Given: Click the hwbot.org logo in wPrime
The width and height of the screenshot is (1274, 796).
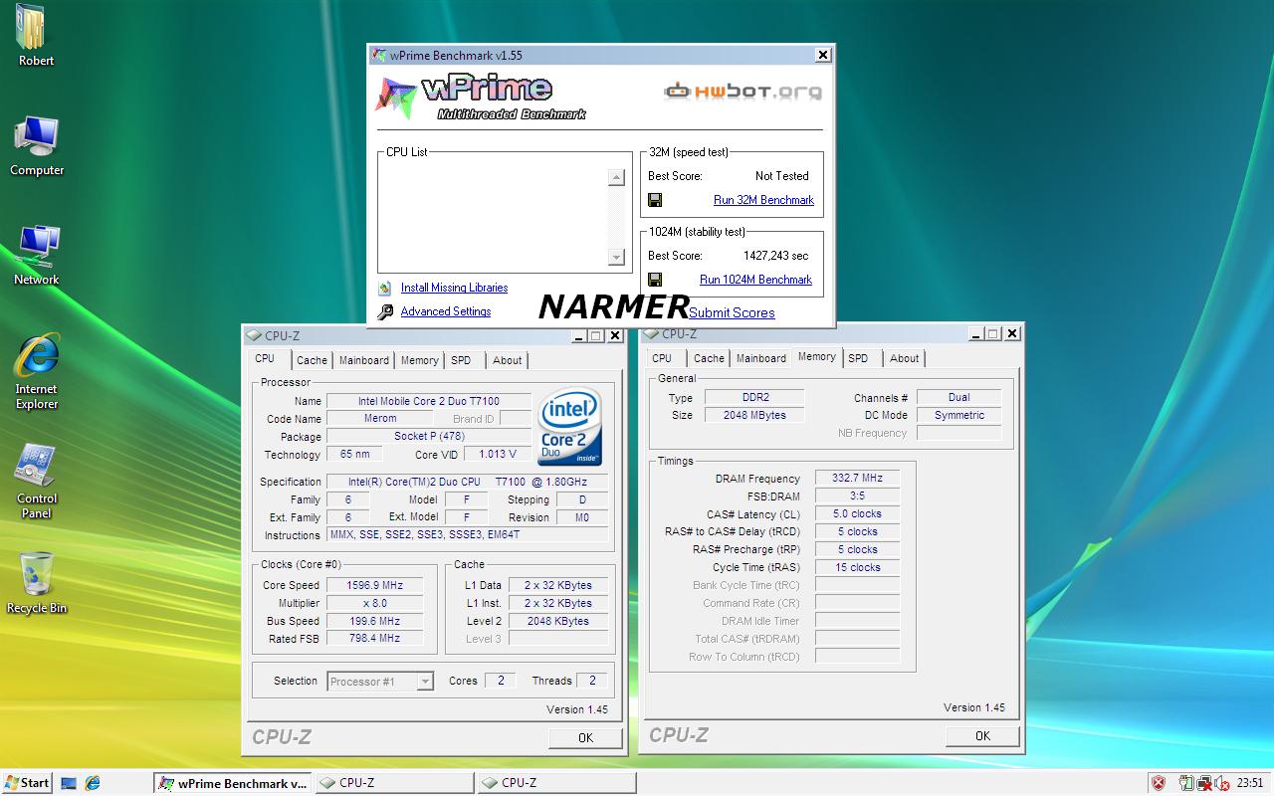Looking at the screenshot, I should (743, 92).
